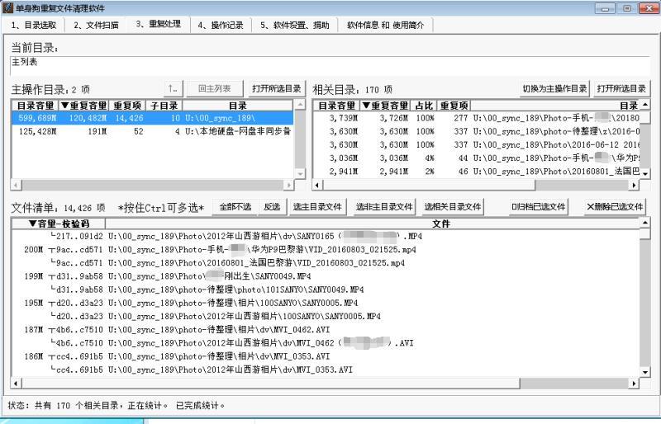
Task: Switch to the 2、文件扫描 tab
Action: (x=96, y=26)
